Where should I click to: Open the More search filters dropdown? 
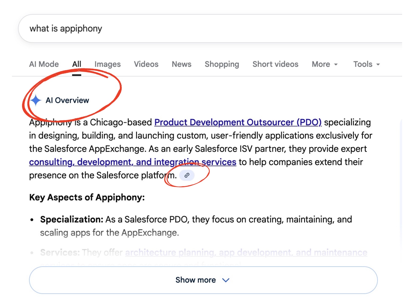tap(324, 64)
